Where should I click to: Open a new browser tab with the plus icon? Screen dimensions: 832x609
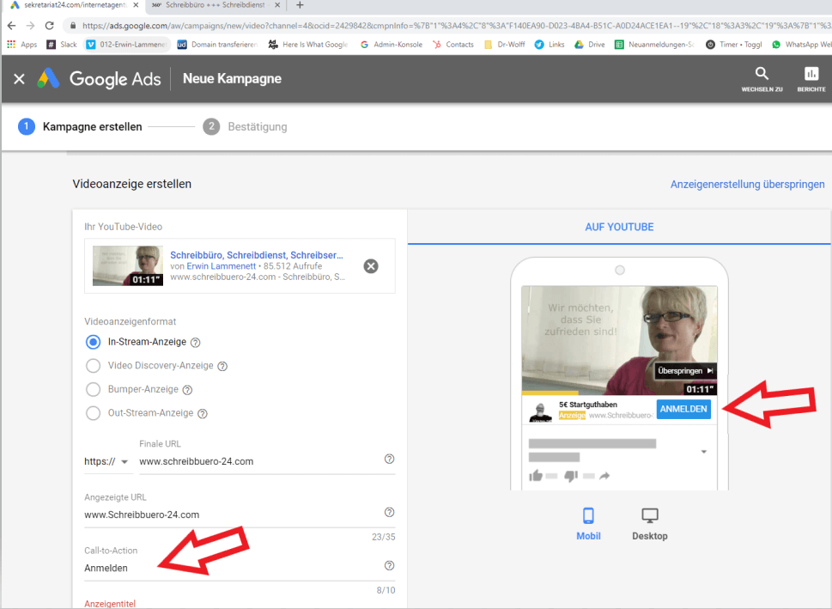pos(300,5)
